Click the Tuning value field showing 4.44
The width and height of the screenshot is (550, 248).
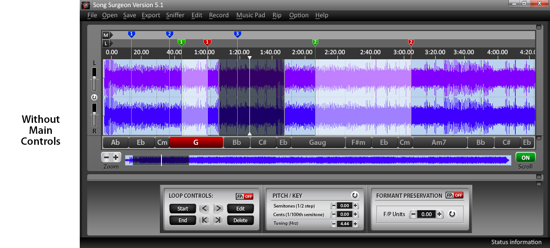coord(345,224)
